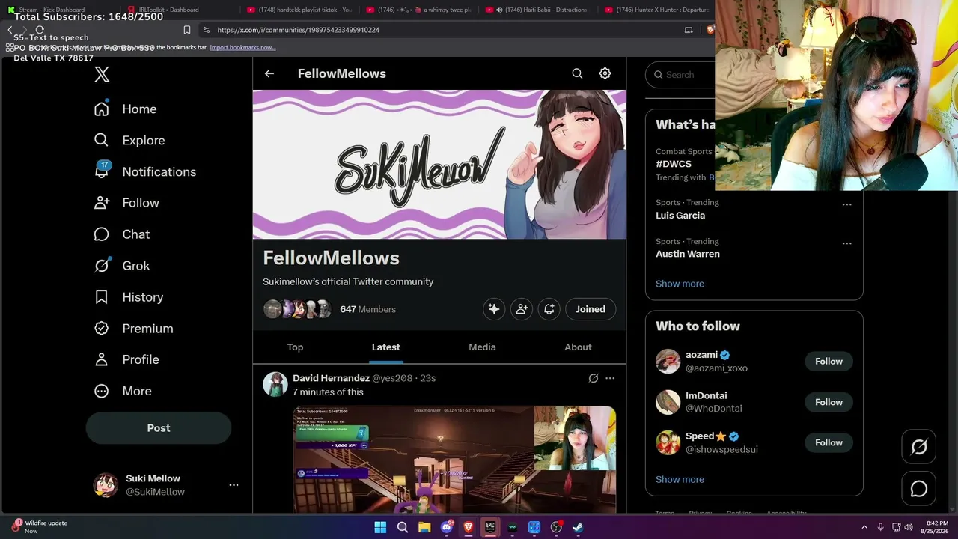Select the Latest tab
The height and width of the screenshot is (539, 958).
point(386,347)
